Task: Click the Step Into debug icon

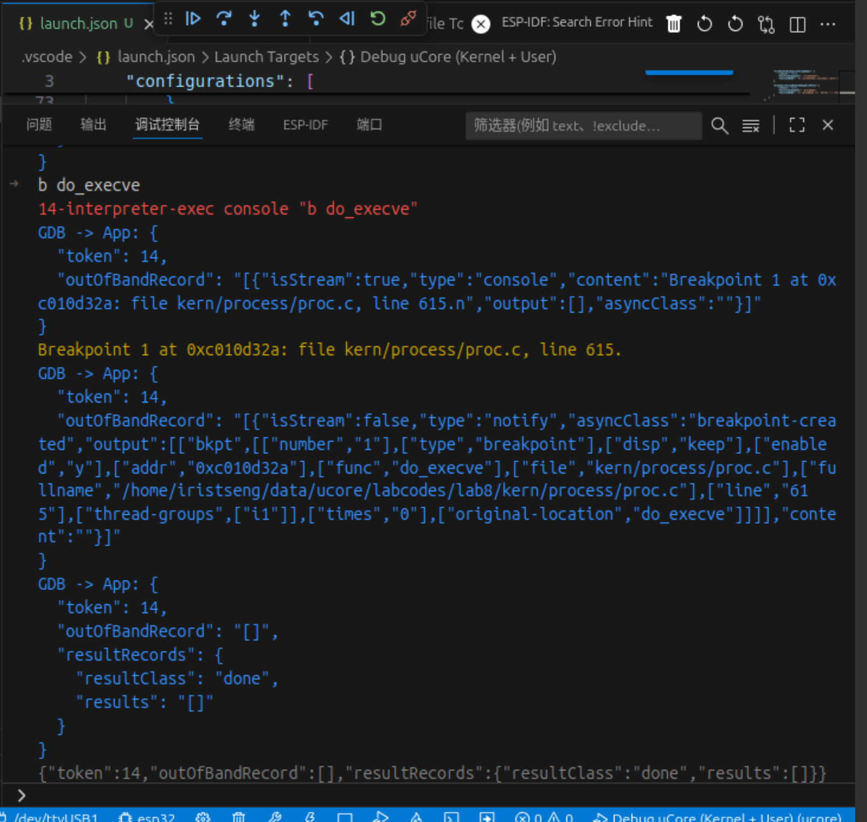Action: pyautogui.click(x=254, y=19)
